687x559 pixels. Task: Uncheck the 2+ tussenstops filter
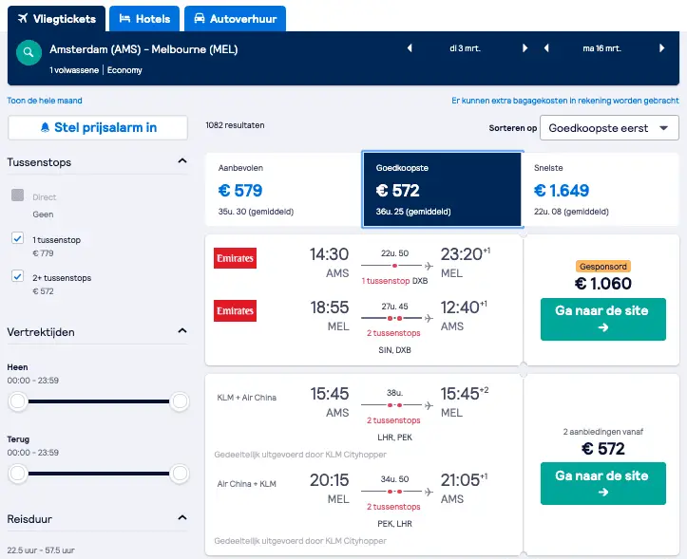(x=17, y=276)
